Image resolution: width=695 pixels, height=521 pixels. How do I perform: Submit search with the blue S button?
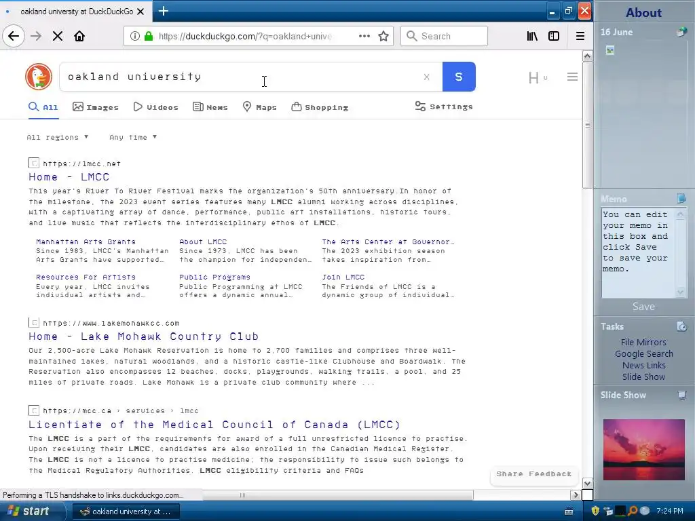[x=459, y=77]
